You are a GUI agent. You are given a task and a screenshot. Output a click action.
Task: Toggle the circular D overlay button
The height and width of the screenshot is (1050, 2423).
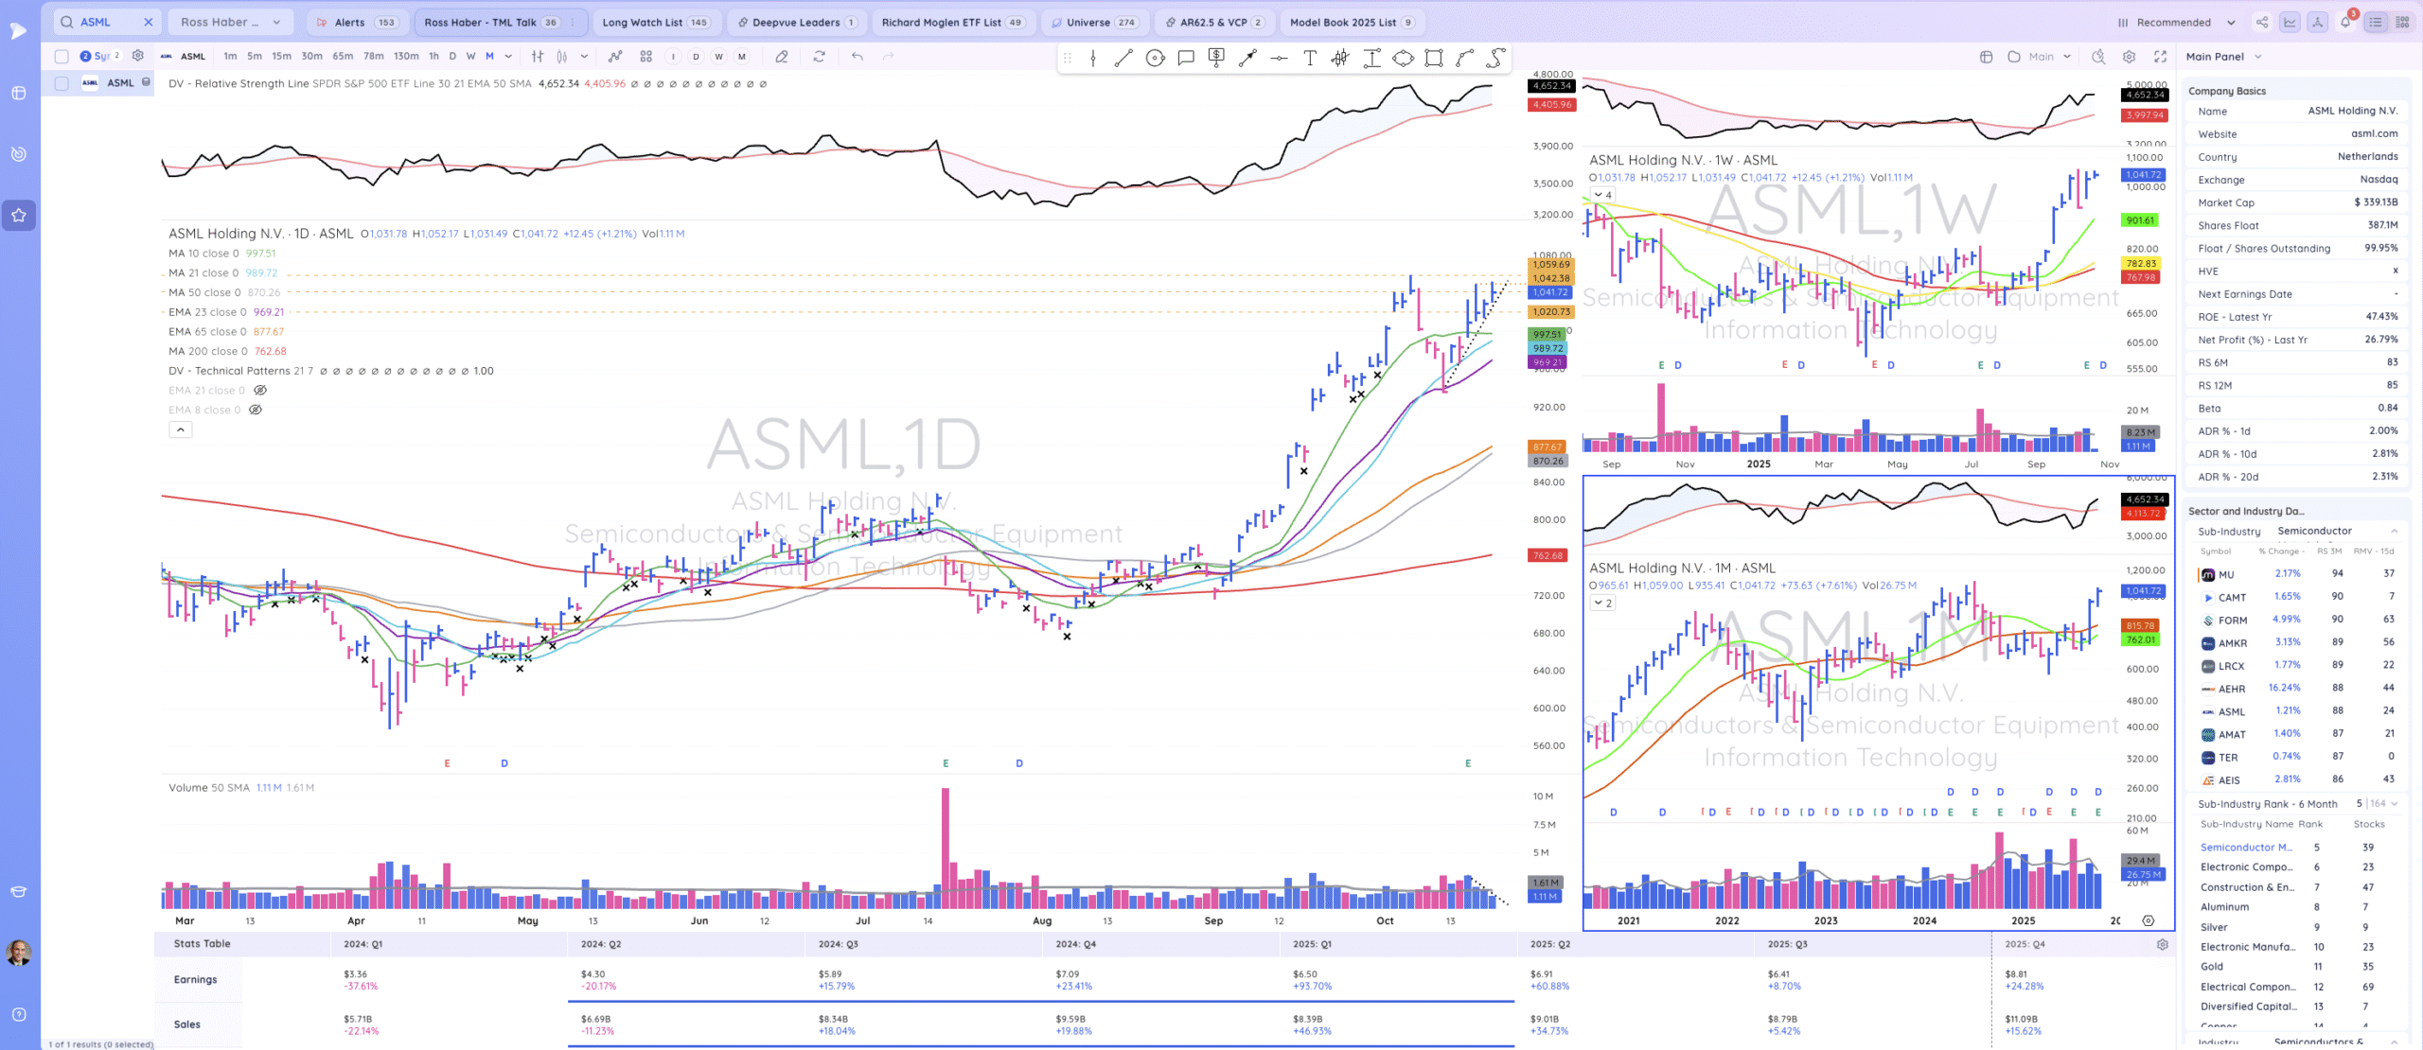click(x=697, y=57)
